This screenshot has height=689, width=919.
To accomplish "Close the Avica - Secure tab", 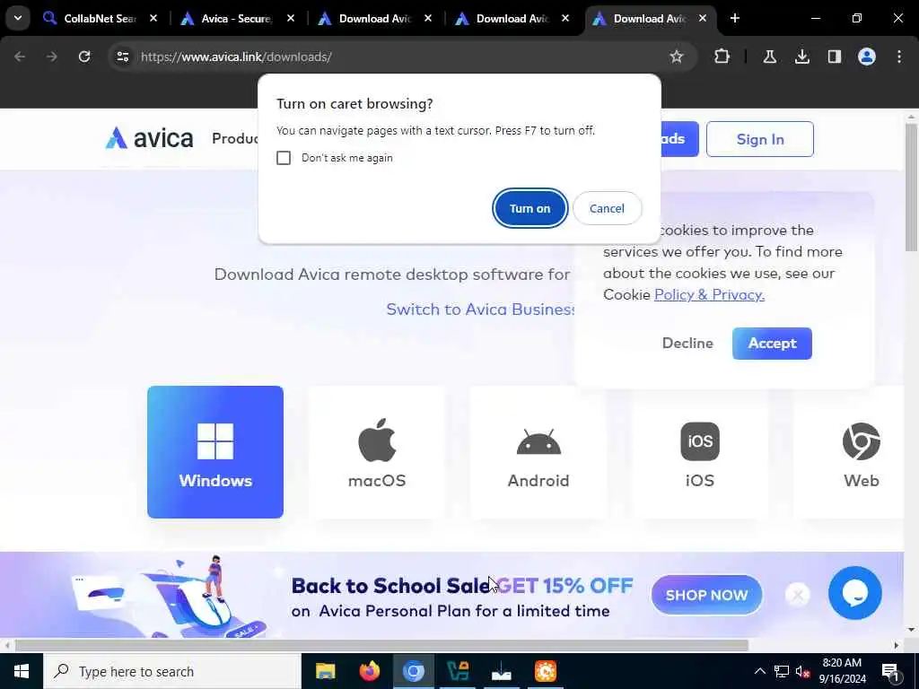I will coord(291,19).
